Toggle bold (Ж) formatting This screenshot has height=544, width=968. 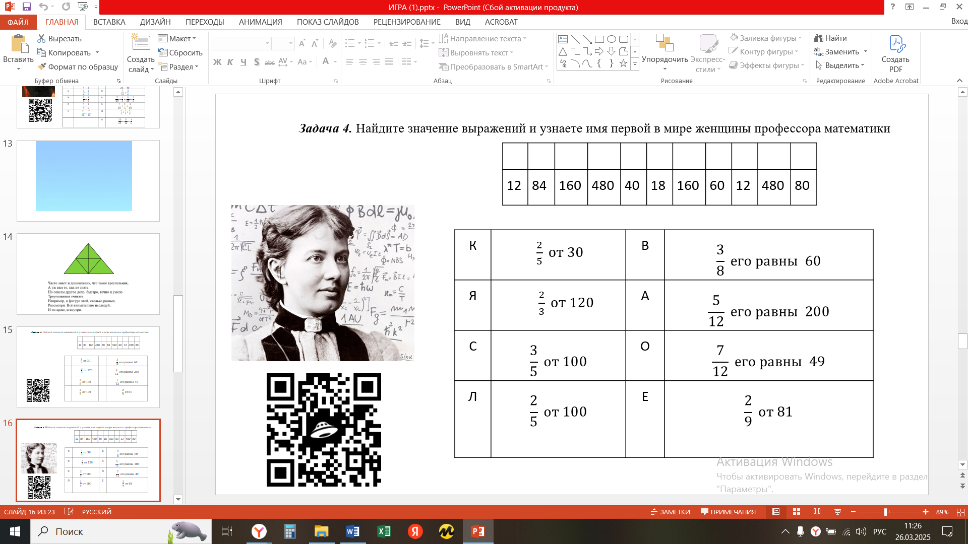click(217, 62)
